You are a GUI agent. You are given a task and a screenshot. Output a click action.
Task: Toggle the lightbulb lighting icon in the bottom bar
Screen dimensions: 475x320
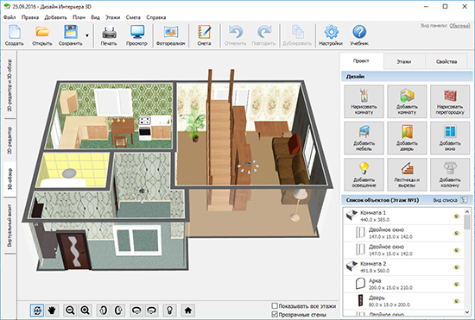[x=169, y=310]
